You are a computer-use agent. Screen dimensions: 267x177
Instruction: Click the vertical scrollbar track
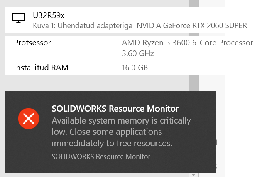click(193, 46)
